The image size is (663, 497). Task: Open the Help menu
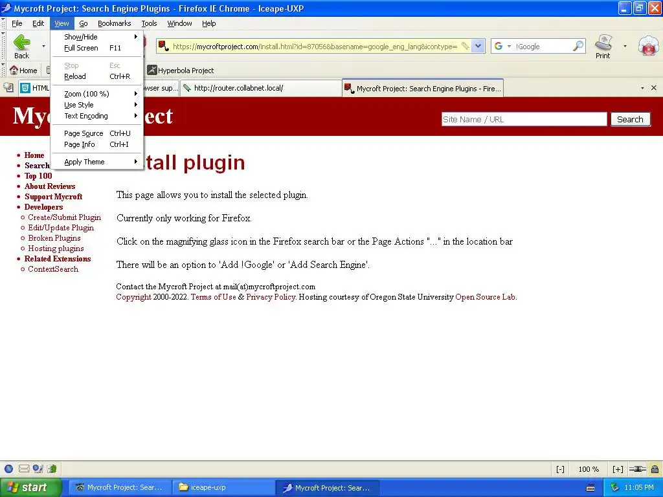click(209, 23)
